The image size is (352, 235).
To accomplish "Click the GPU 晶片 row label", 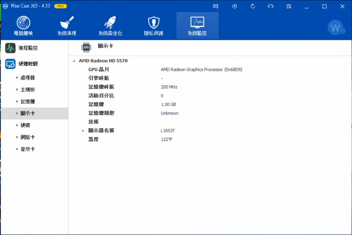I will (99, 69).
